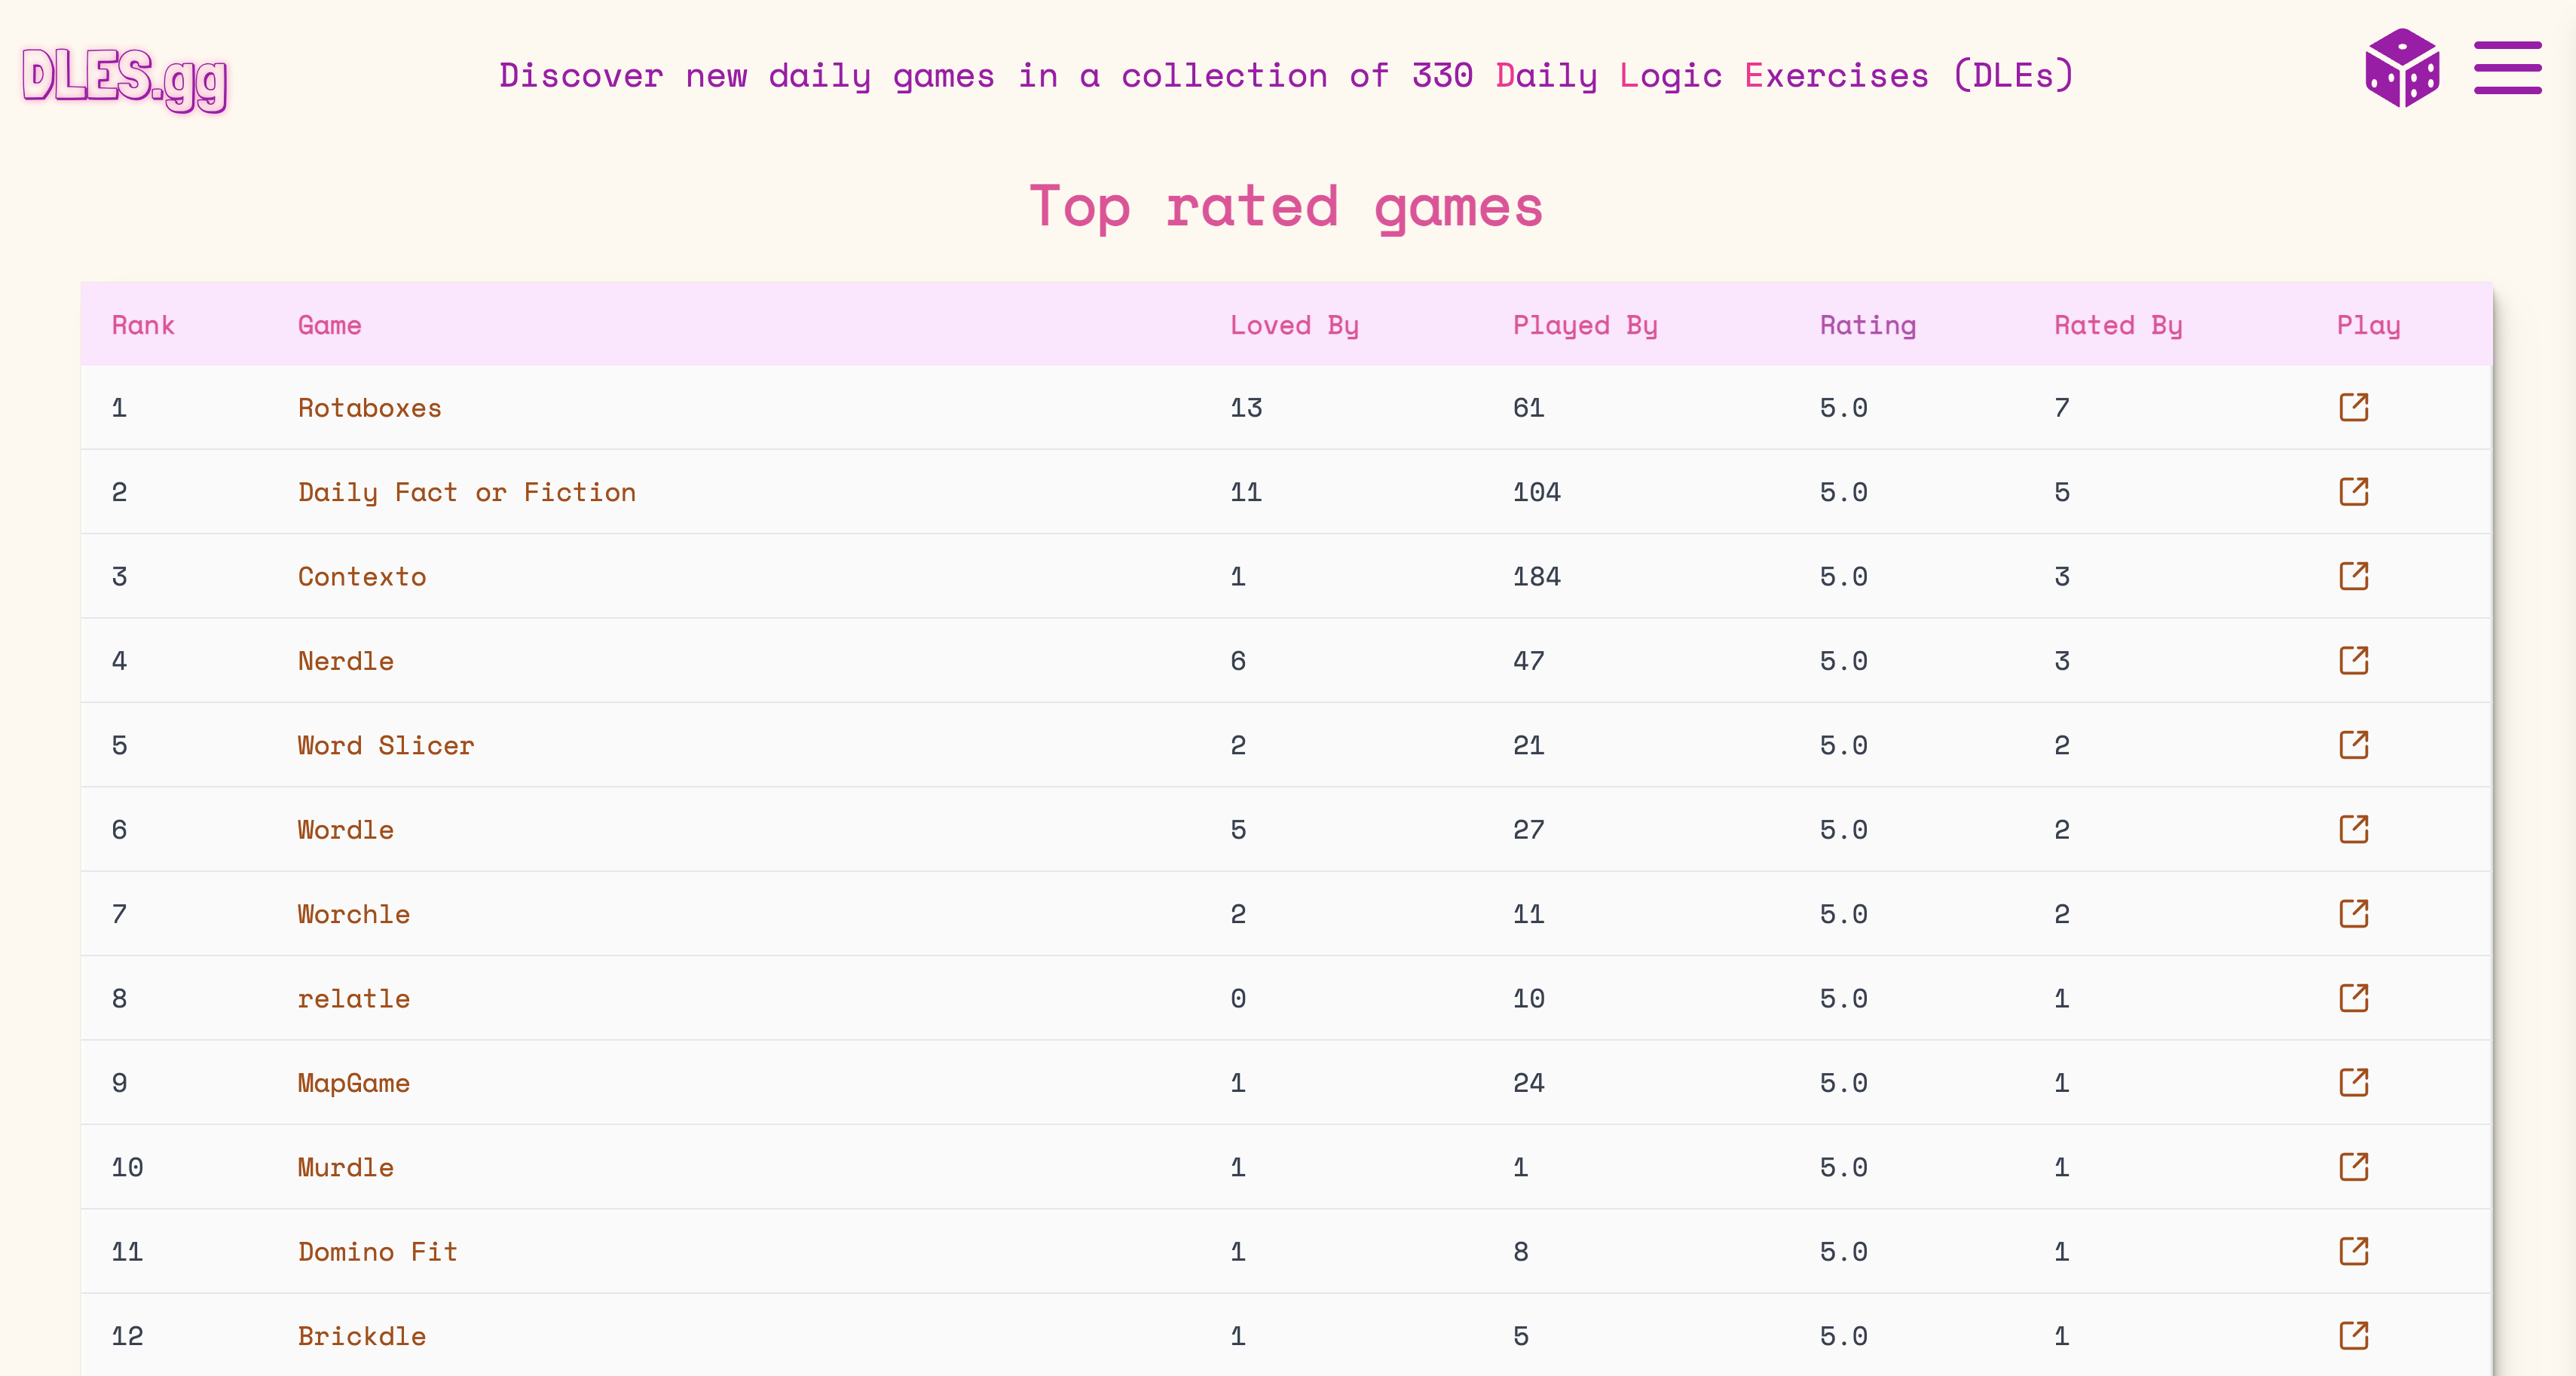Select the Contexto game name

[x=362, y=577]
